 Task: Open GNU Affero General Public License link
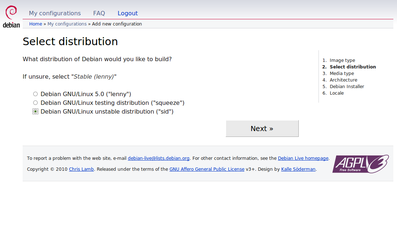[207, 169]
